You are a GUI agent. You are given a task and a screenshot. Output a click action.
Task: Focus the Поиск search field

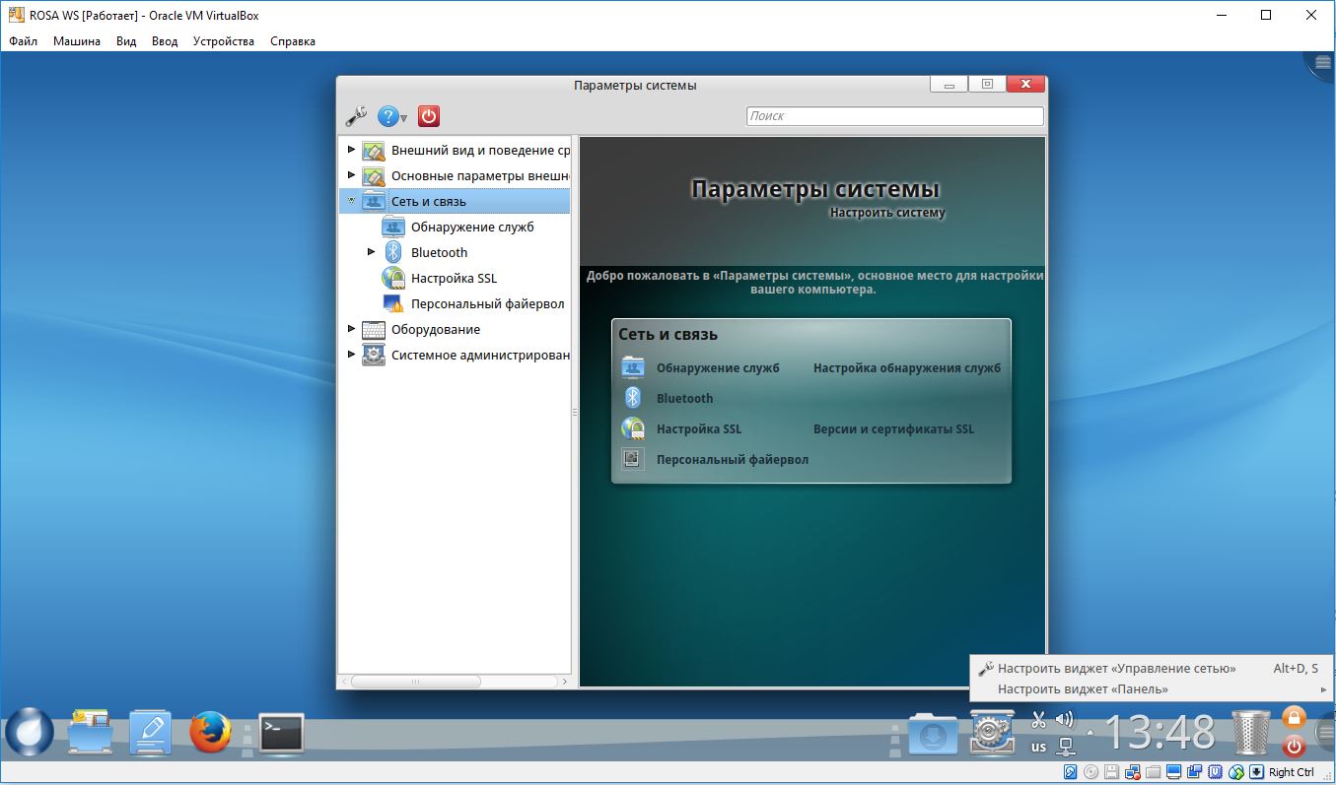[x=894, y=116]
